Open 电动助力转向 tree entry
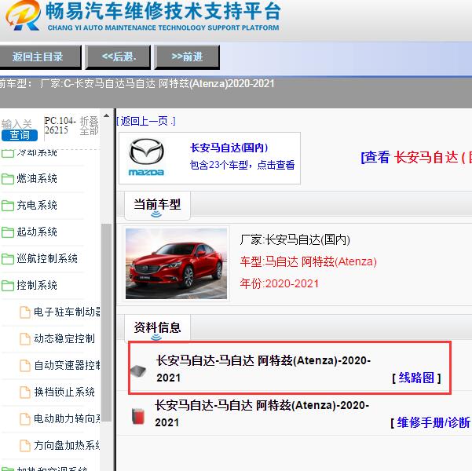The width and height of the screenshot is (472, 471). click(x=67, y=418)
